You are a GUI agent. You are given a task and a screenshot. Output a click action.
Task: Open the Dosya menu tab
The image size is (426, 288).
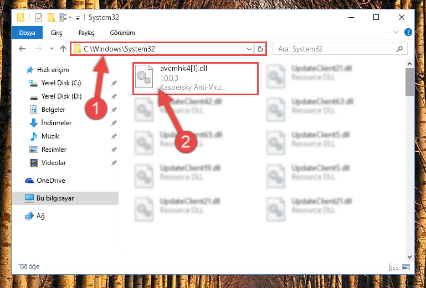click(x=27, y=33)
